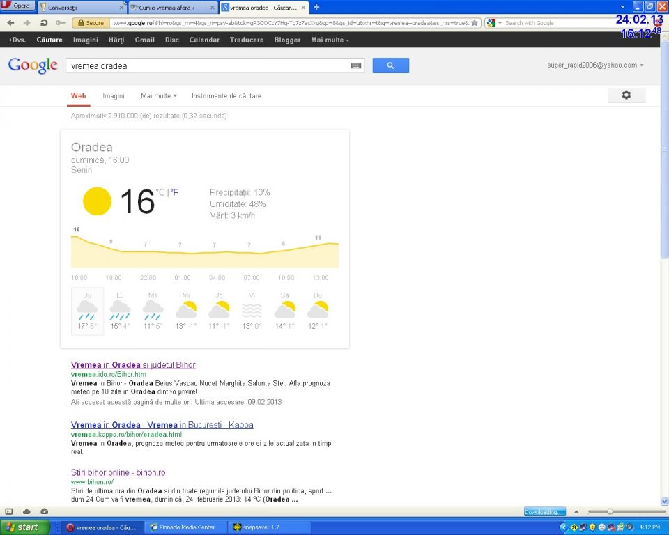Focus the browser address bar
The height and width of the screenshot is (535, 669).
click(290, 23)
